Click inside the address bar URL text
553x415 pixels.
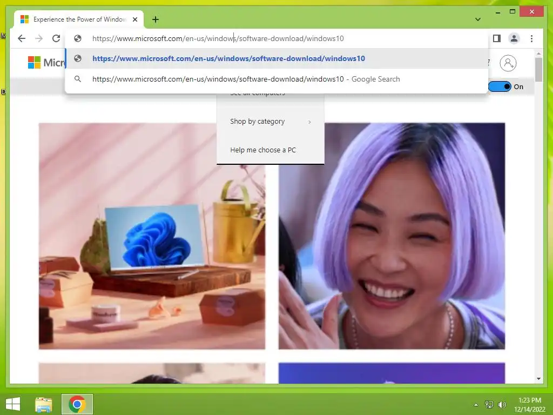tap(218, 38)
